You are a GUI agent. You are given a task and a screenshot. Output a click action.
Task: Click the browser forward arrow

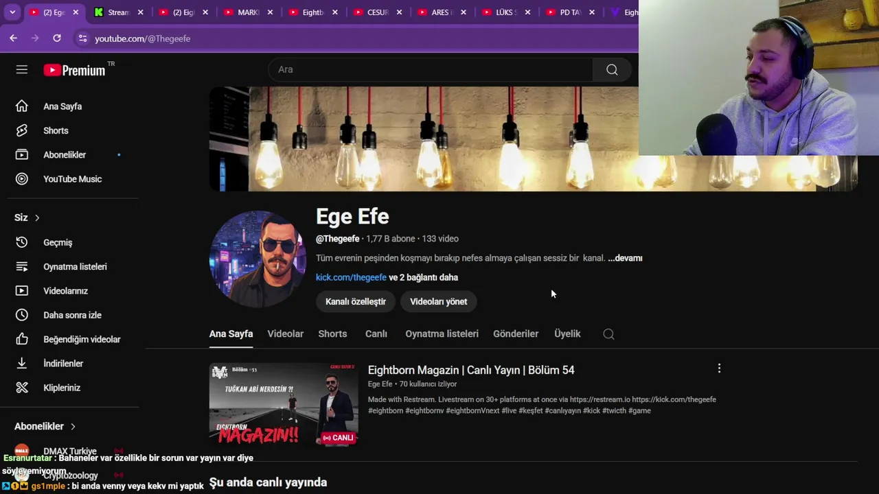point(35,38)
